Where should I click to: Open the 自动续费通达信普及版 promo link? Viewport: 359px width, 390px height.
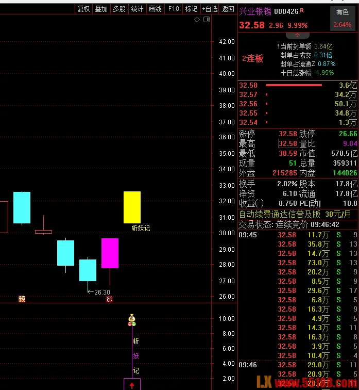[x=295, y=214]
